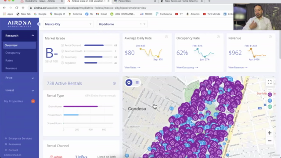This screenshot has height=158, width=281.
Task: Click the Seasonality score bar
Action: point(98,57)
